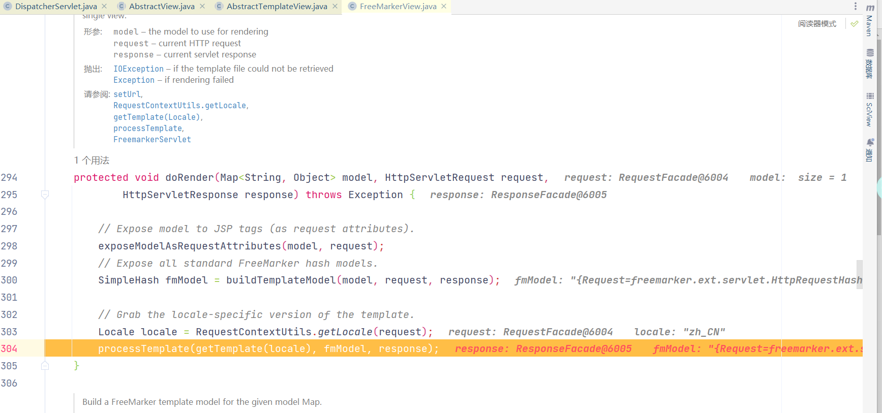Click exposeModelAsRequestAttributes call on line 298
Viewport: 882px width, 413px height.
(x=190, y=246)
